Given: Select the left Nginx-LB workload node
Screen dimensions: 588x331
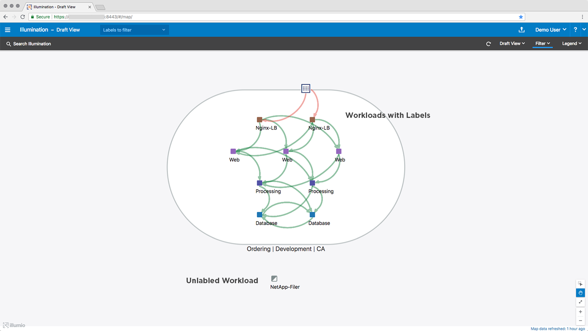Looking at the screenshot, I should point(260,120).
